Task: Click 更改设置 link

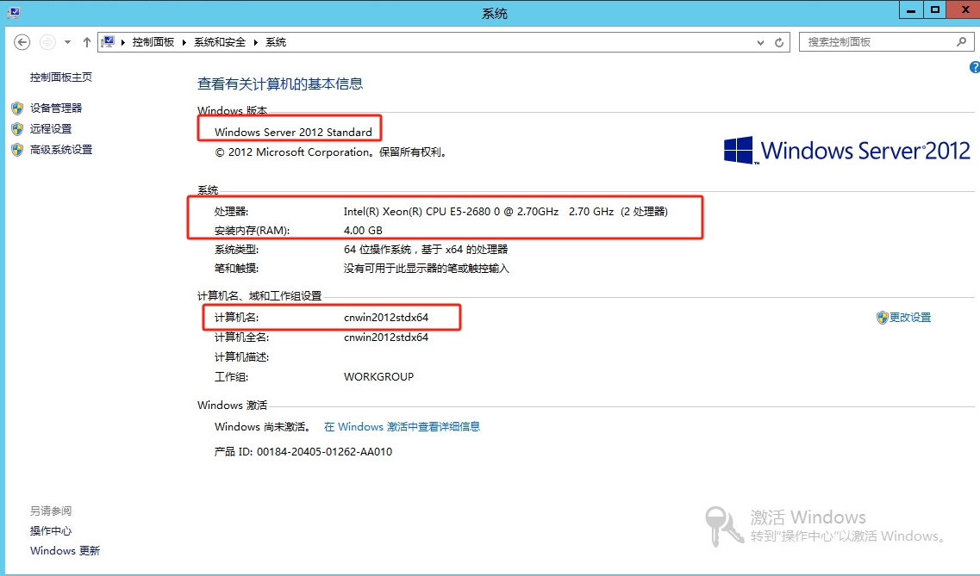Action: (x=910, y=317)
